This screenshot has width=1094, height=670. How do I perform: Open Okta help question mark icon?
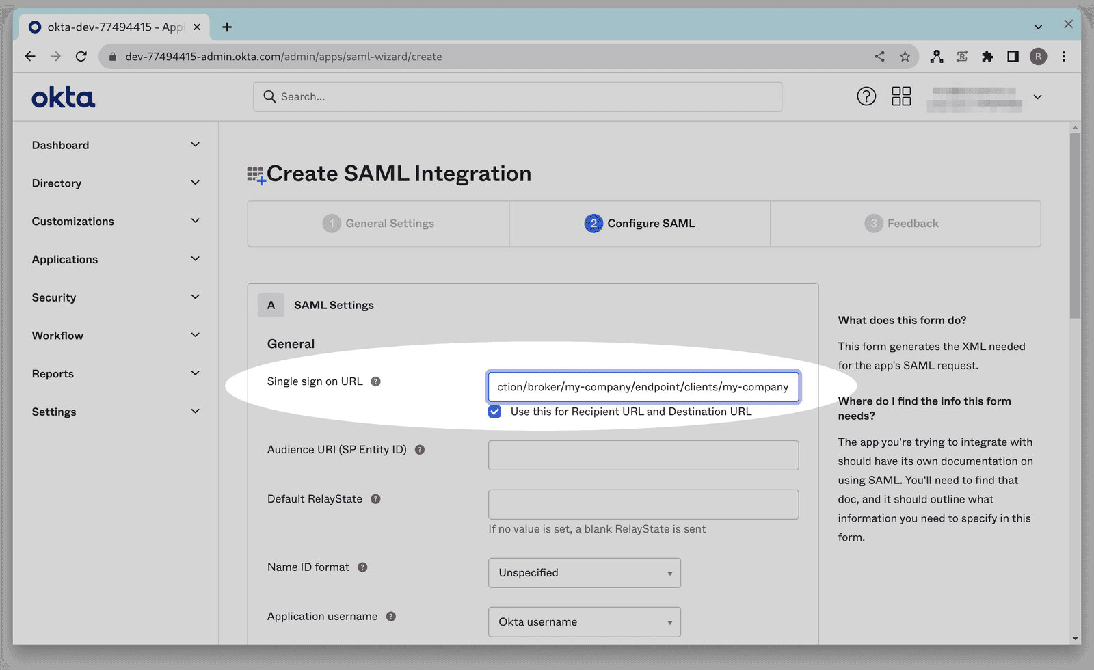tap(866, 96)
